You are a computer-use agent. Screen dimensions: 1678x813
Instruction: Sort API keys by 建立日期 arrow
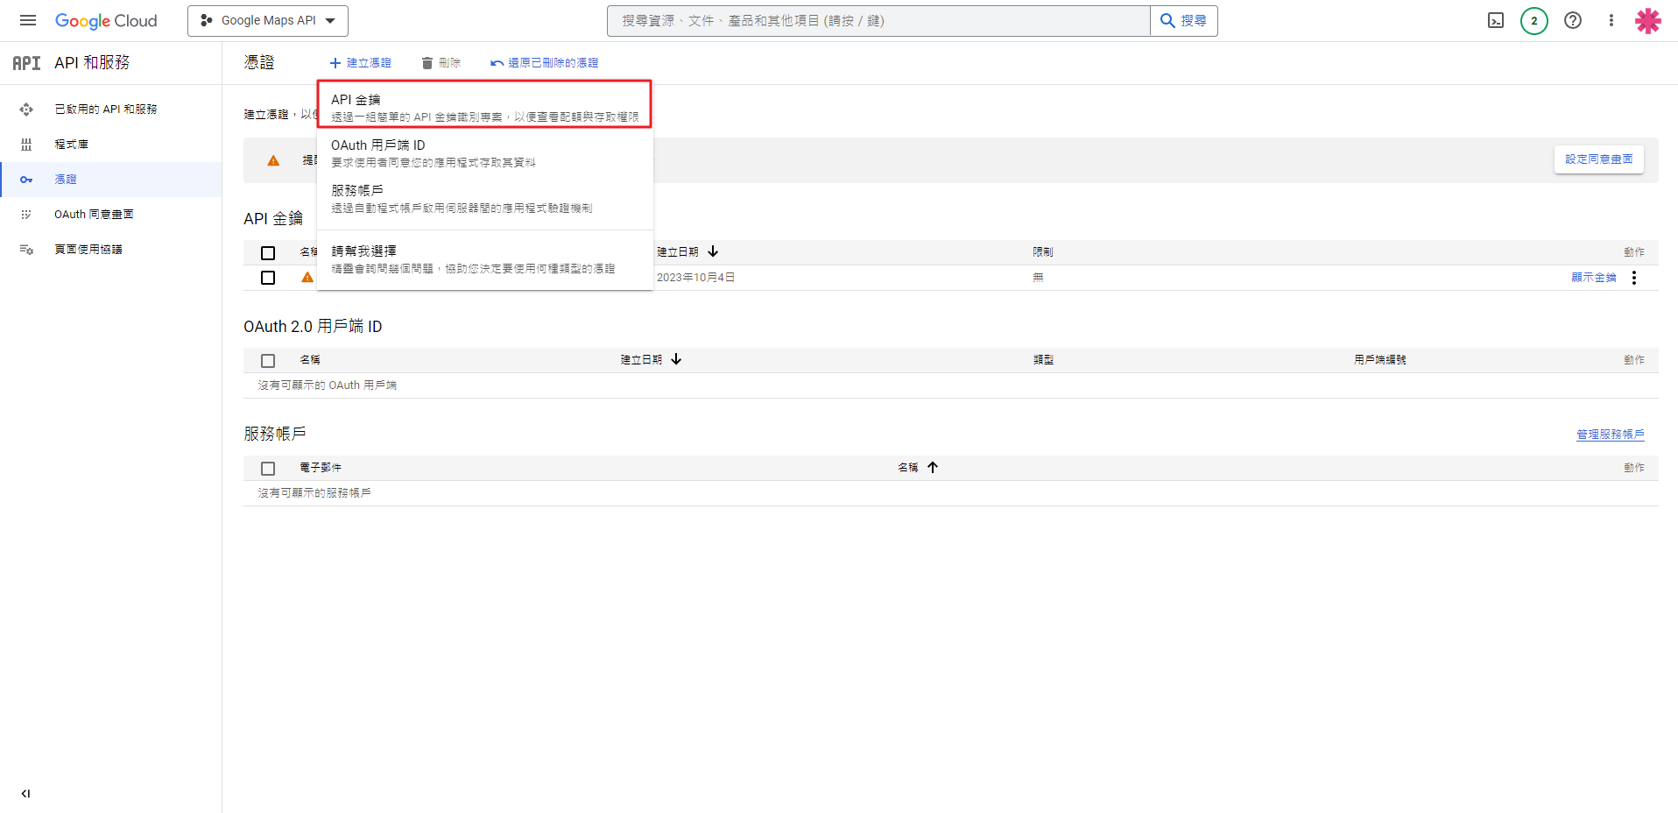coord(713,251)
